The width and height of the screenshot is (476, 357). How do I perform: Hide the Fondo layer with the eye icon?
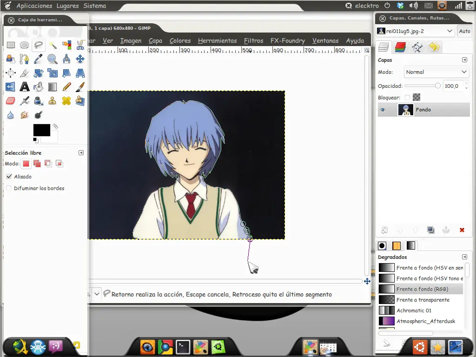[383, 110]
